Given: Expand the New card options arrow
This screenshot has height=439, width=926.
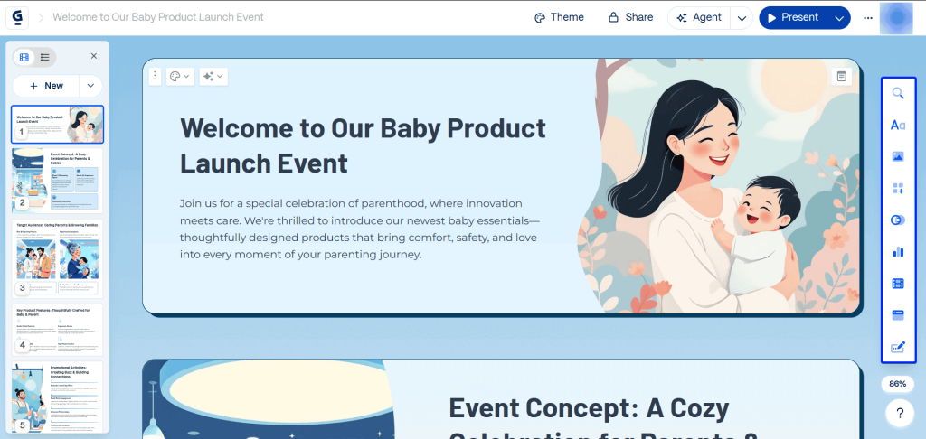Looking at the screenshot, I should pos(90,86).
